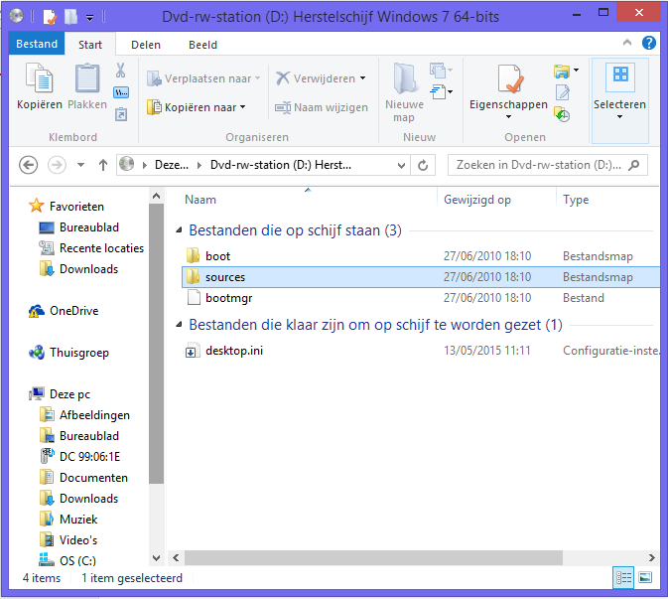The height and width of the screenshot is (599, 668).
Task: Open the quick access toolbar customize arrow
Action: (90, 18)
